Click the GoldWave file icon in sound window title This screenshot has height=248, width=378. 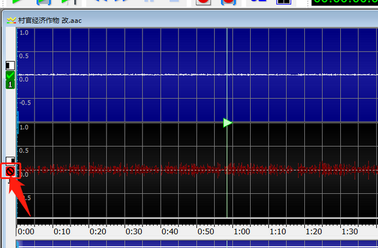point(11,21)
